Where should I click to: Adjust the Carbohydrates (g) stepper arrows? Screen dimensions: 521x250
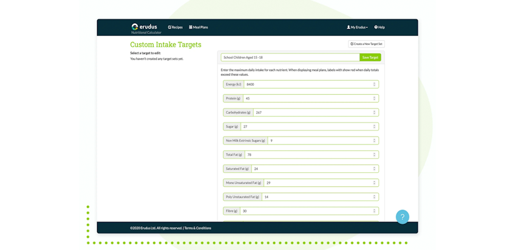pos(374,112)
